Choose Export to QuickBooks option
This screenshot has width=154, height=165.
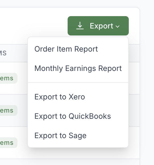(78, 116)
